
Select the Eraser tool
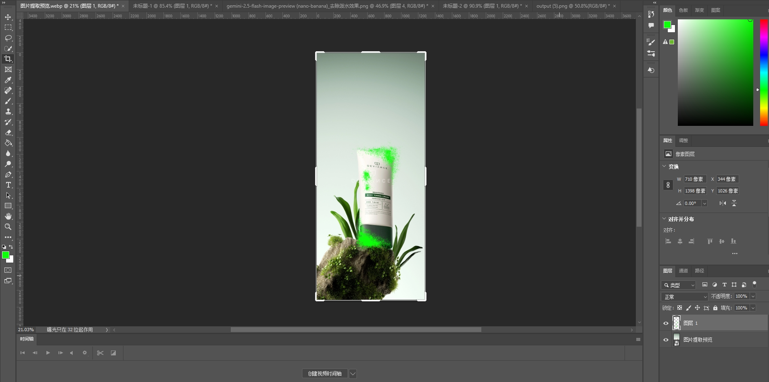pos(8,132)
